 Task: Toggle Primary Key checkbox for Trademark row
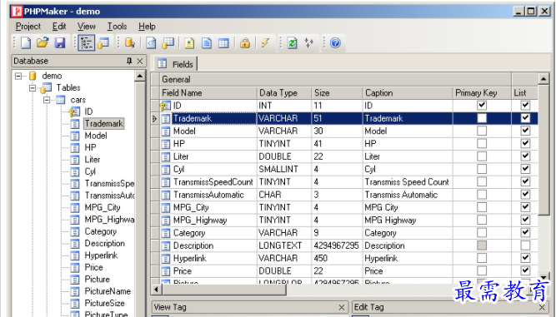tap(482, 118)
